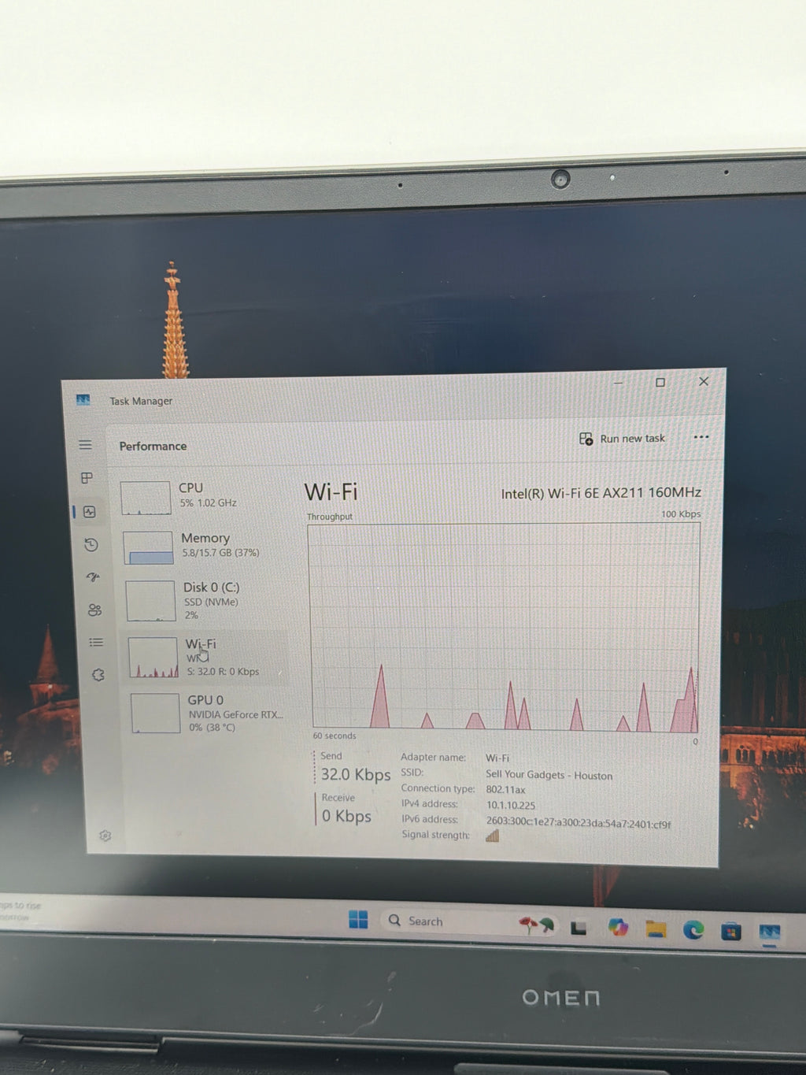The image size is (806, 1075).
Task: Click the 100 Kbps graph scale label
Action: pyautogui.click(x=681, y=514)
